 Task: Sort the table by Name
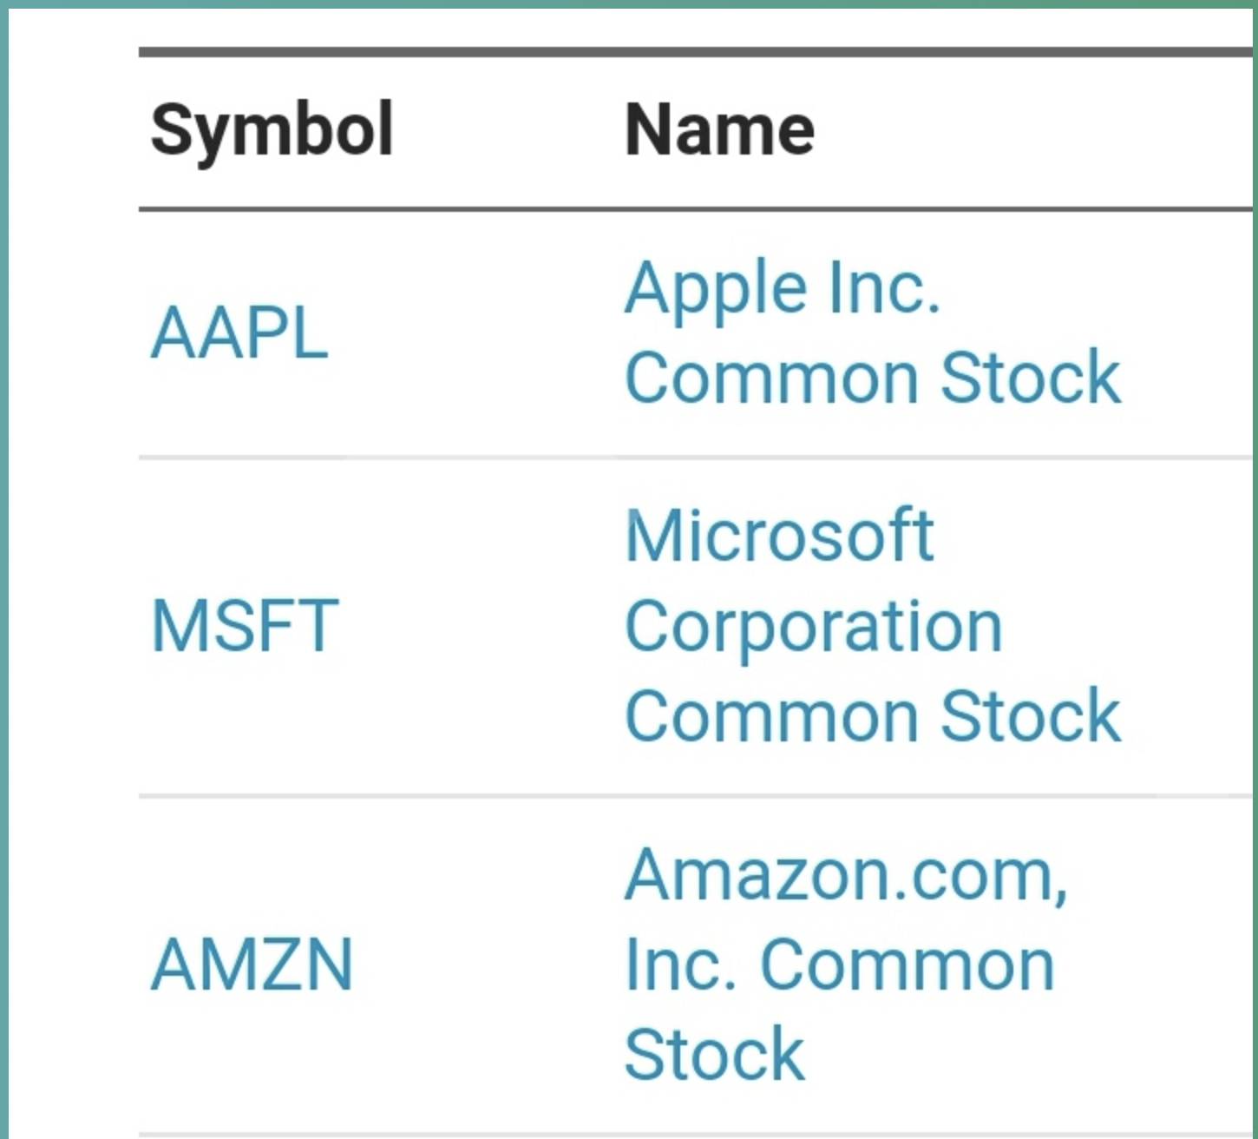coord(719,130)
